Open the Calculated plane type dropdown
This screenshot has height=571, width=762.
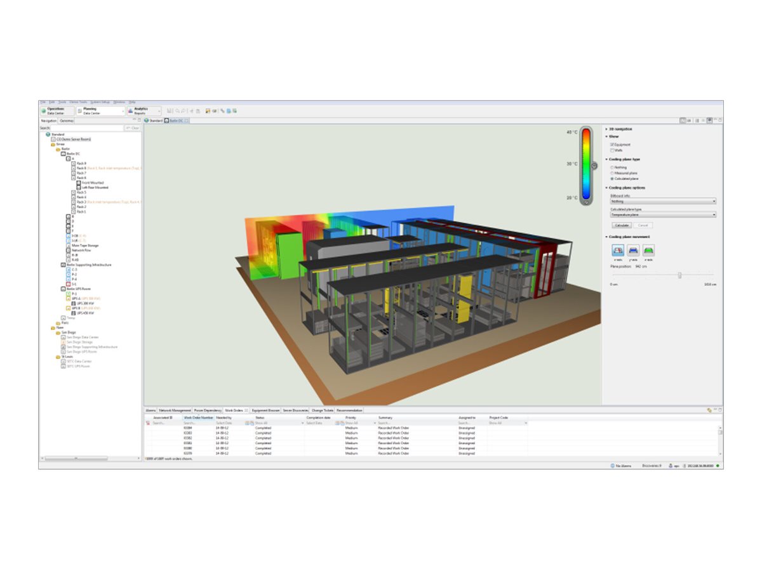(x=662, y=215)
